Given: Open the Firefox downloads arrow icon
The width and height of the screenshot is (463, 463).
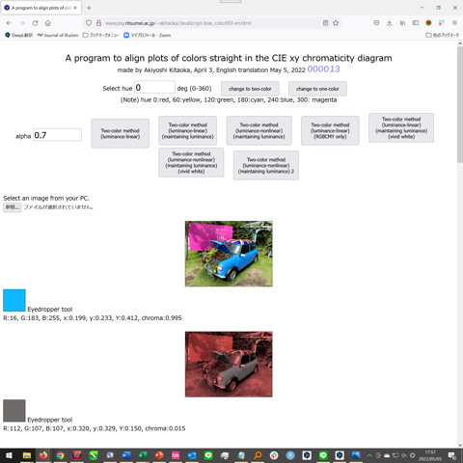Looking at the screenshot, I should click(390, 23).
